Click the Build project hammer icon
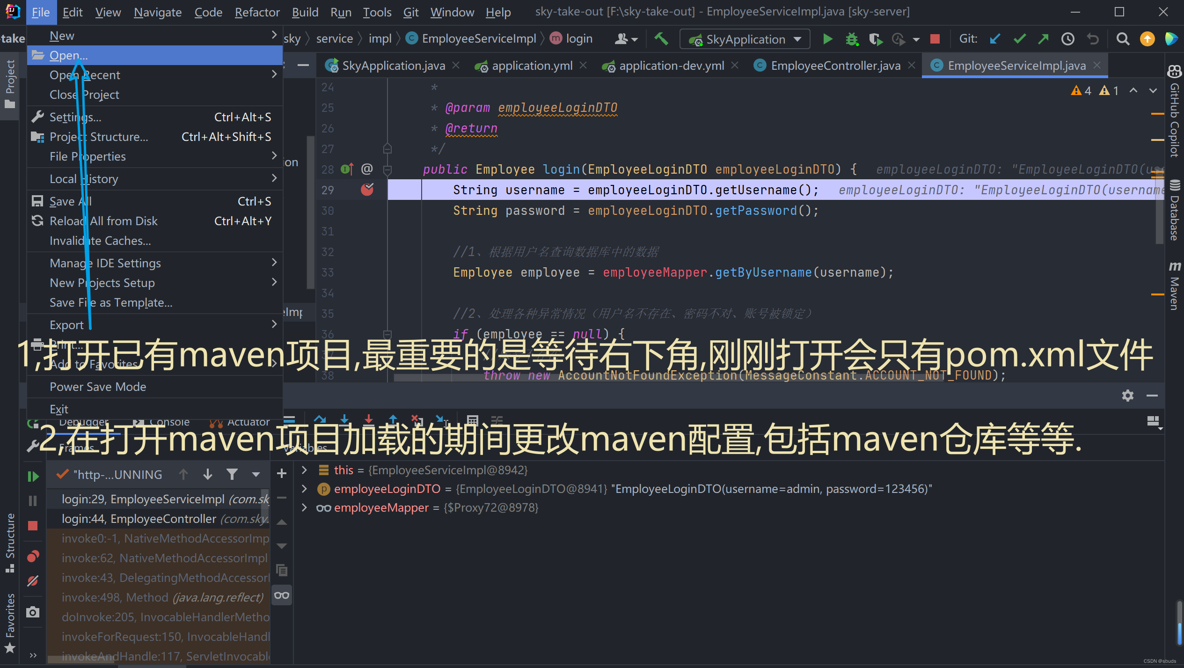The height and width of the screenshot is (668, 1184). 661,39
